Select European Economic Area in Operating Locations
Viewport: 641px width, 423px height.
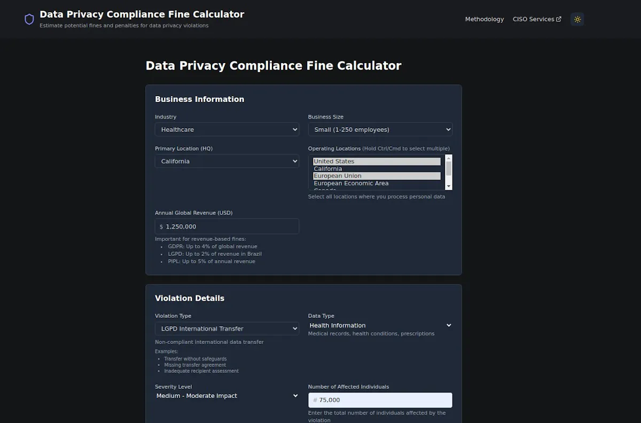[x=377, y=183]
